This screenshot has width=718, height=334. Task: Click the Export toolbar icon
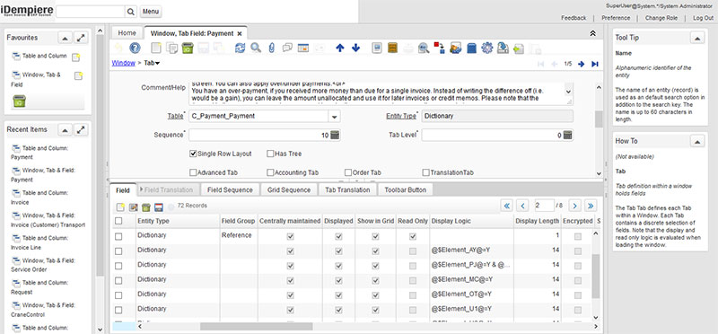tap(503, 48)
